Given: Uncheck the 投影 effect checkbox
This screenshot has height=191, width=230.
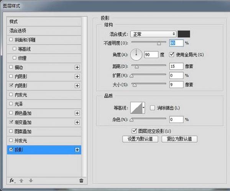Looking at the screenshot, I should 11,150.
